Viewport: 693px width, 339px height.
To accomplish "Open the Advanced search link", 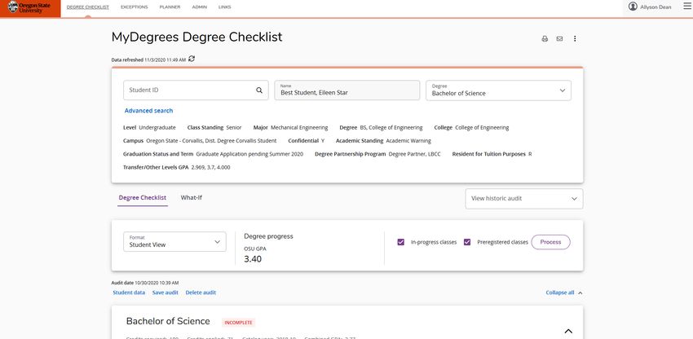I will 148,111.
